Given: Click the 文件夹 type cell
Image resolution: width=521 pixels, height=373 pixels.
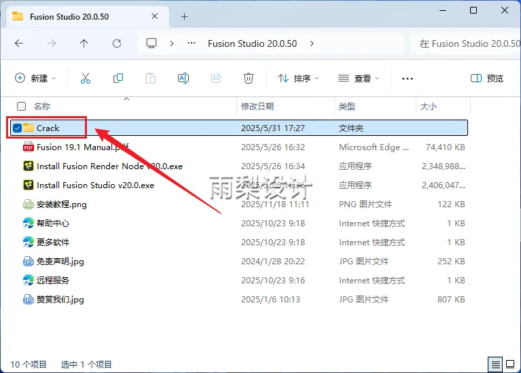Looking at the screenshot, I should (x=351, y=128).
